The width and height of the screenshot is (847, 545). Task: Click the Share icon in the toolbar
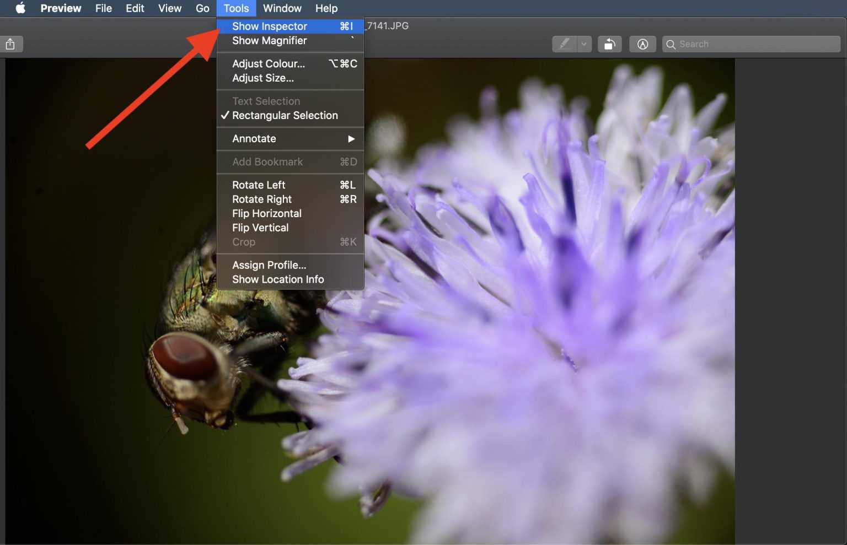[x=11, y=44]
